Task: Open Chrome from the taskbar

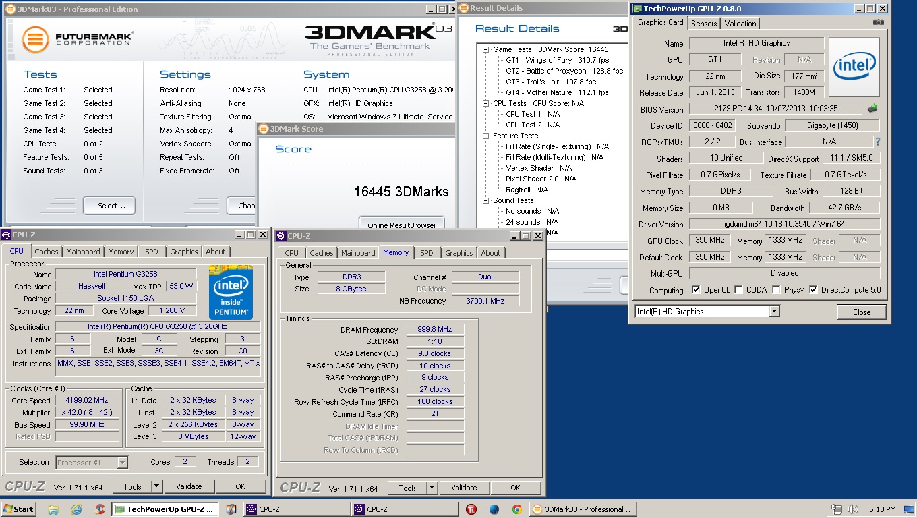Action: (x=516, y=509)
